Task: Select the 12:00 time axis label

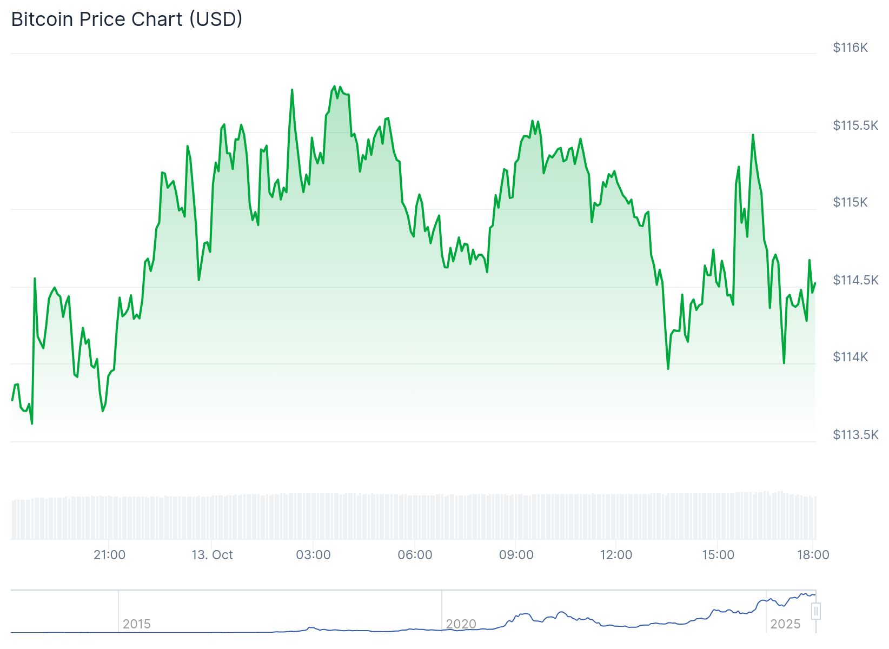Action: coord(616,555)
